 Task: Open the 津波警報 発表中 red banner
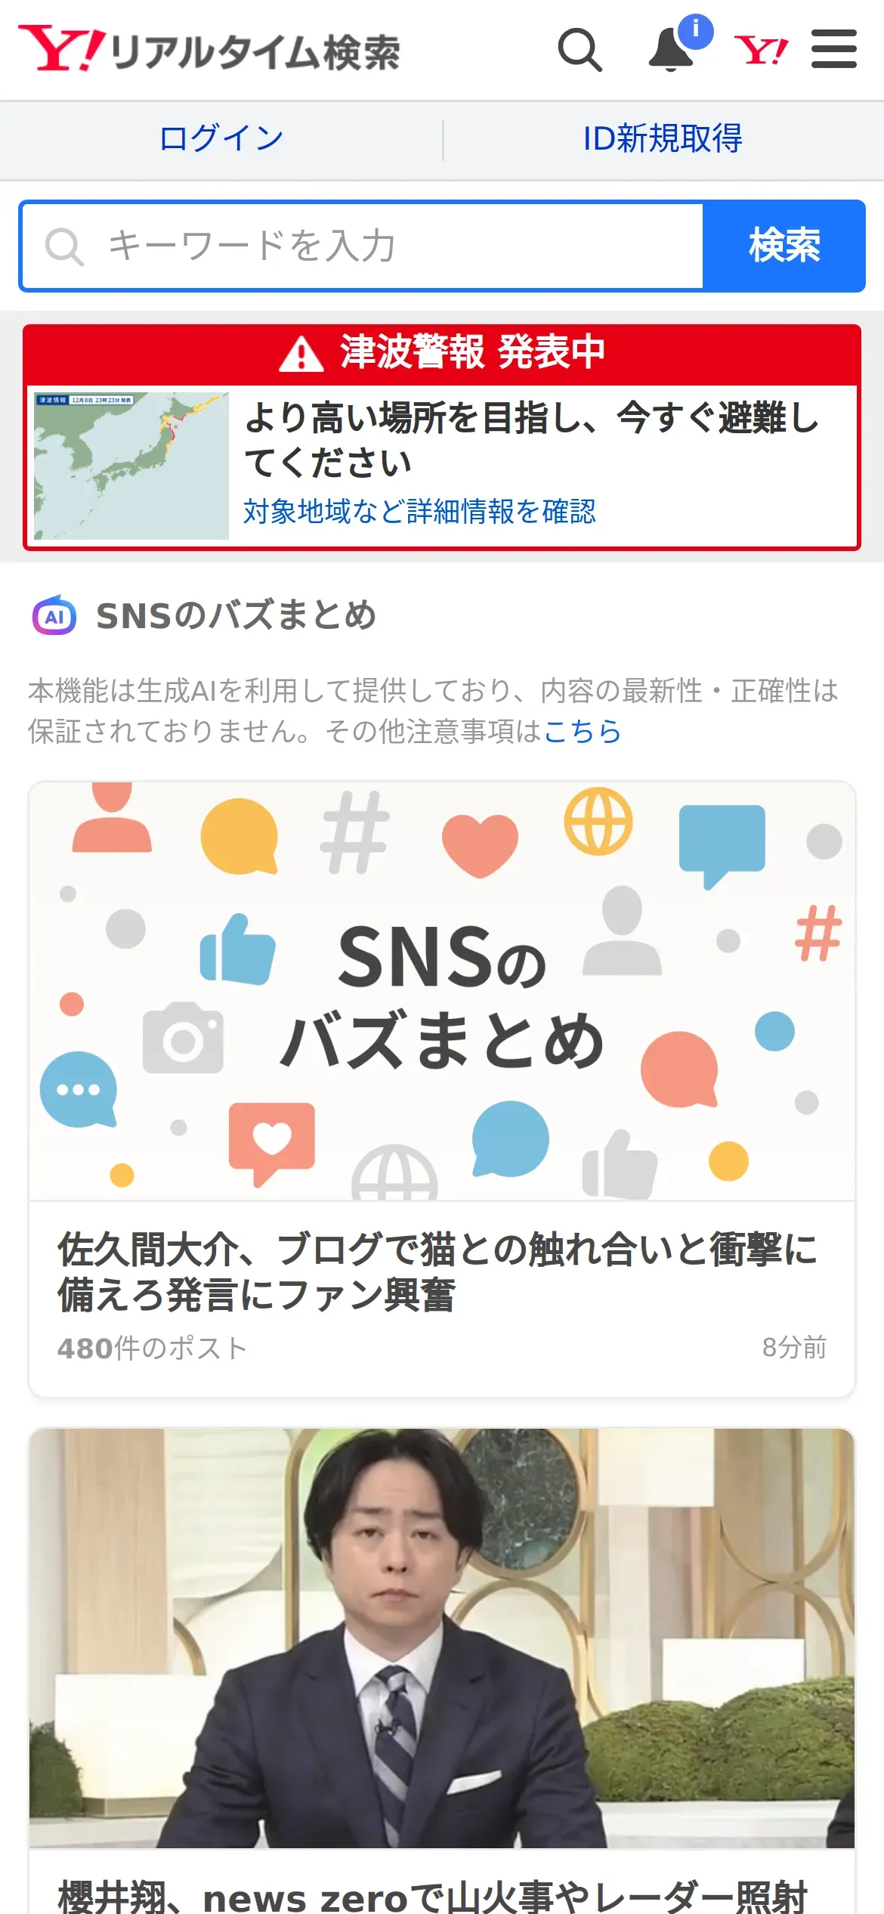pyautogui.click(x=442, y=353)
